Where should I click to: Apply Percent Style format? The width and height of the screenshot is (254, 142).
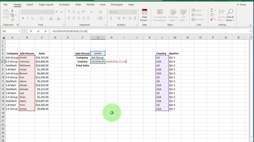119,19
